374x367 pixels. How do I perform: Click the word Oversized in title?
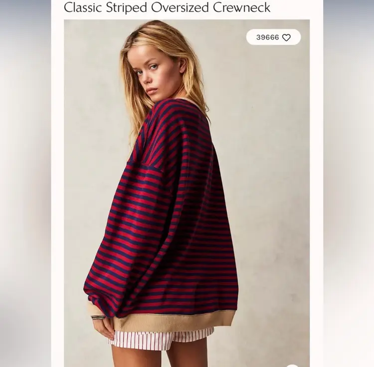(180, 7)
